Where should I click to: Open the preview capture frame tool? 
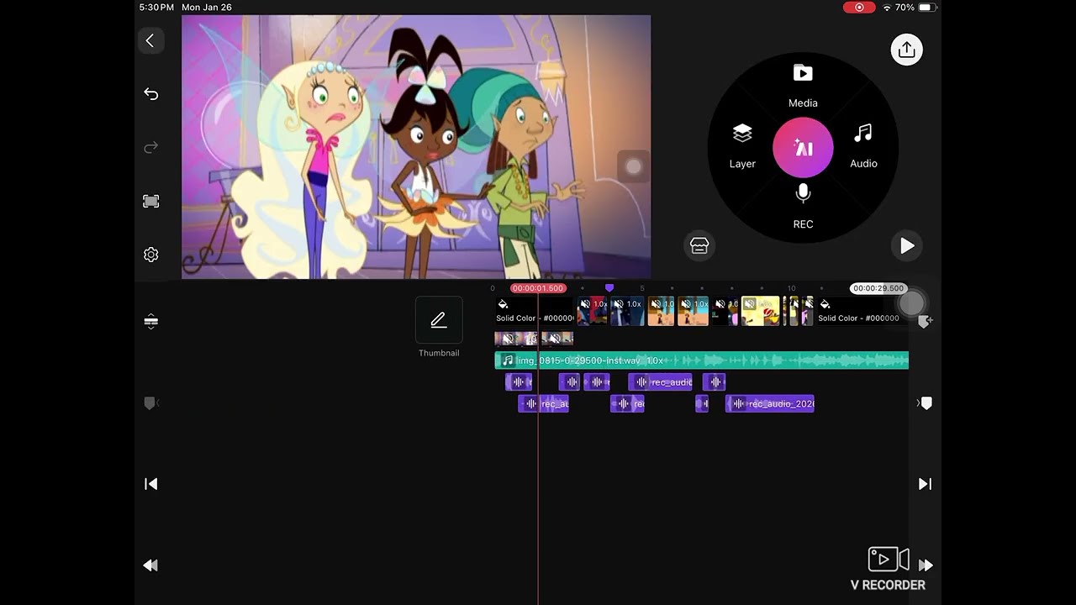151,202
